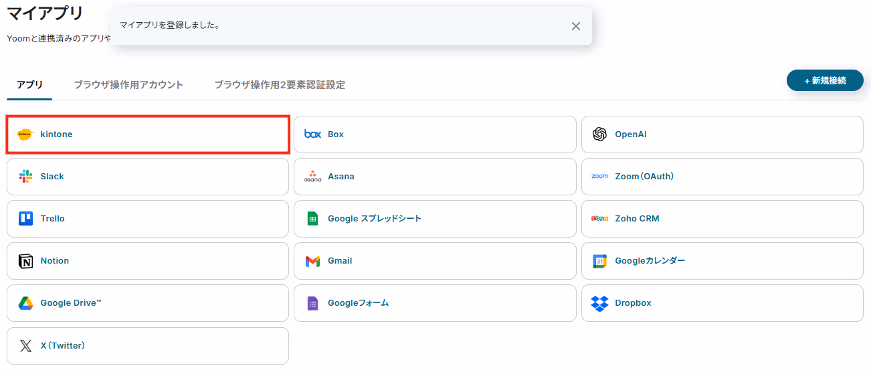Open the ブラウザ操作用アカウント tab
The image size is (871, 374).
(128, 85)
